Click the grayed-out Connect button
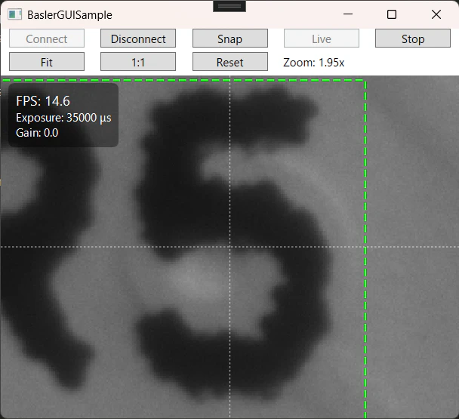Viewport: 459px width, 419px height. point(47,38)
